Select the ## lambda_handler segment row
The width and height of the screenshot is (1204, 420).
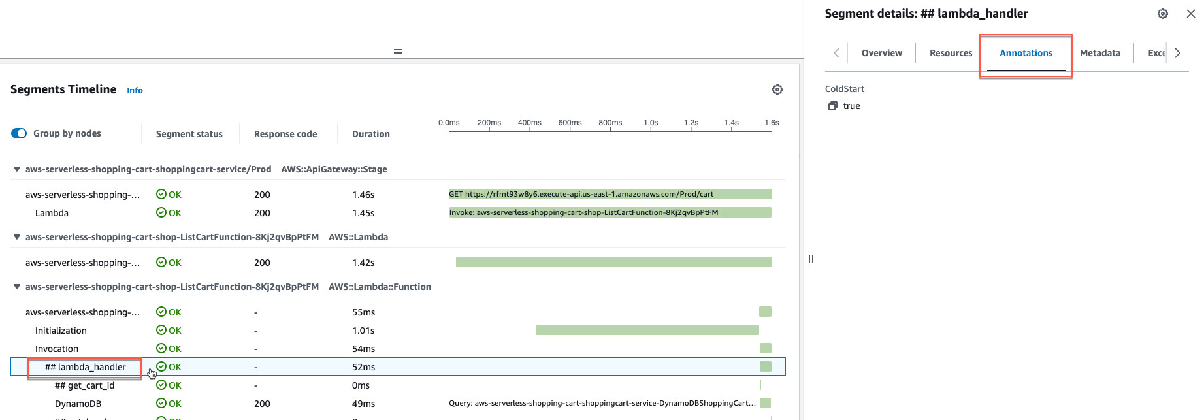tap(398, 366)
